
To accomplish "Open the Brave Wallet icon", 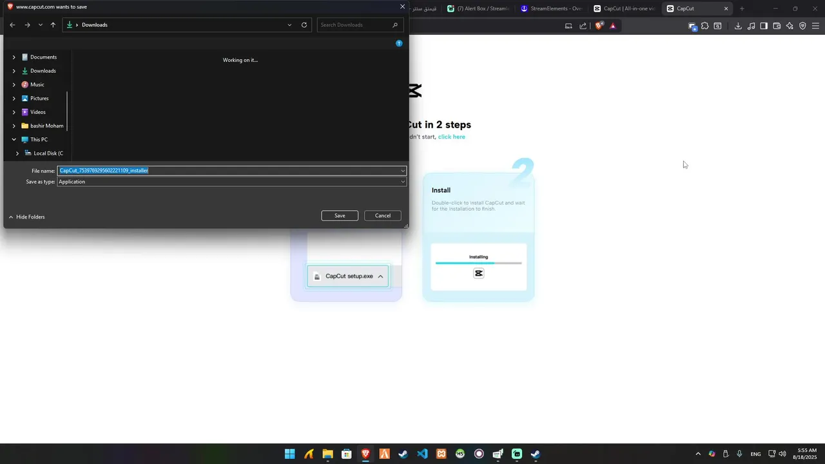I will pyautogui.click(x=777, y=26).
